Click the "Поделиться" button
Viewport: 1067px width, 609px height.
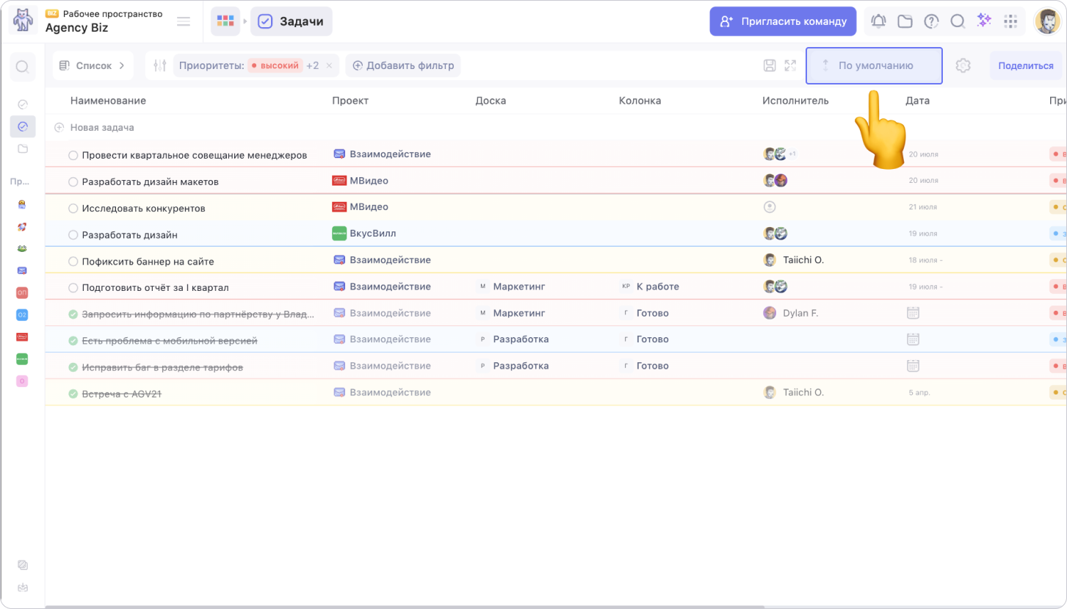(x=1025, y=65)
